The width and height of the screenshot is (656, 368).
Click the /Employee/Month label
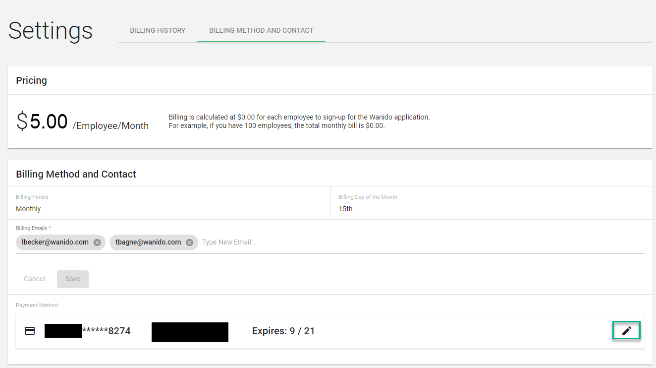(110, 126)
